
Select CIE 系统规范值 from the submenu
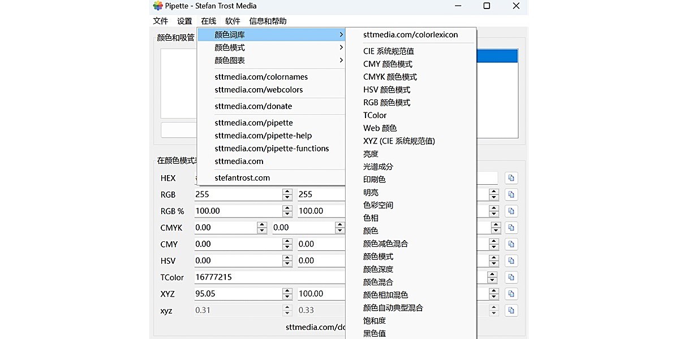[x=389, y=51]
